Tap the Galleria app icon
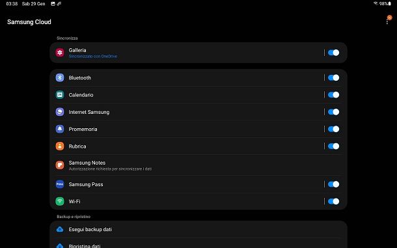This screenshot has width=397, height=248. (x=60, y=53)
